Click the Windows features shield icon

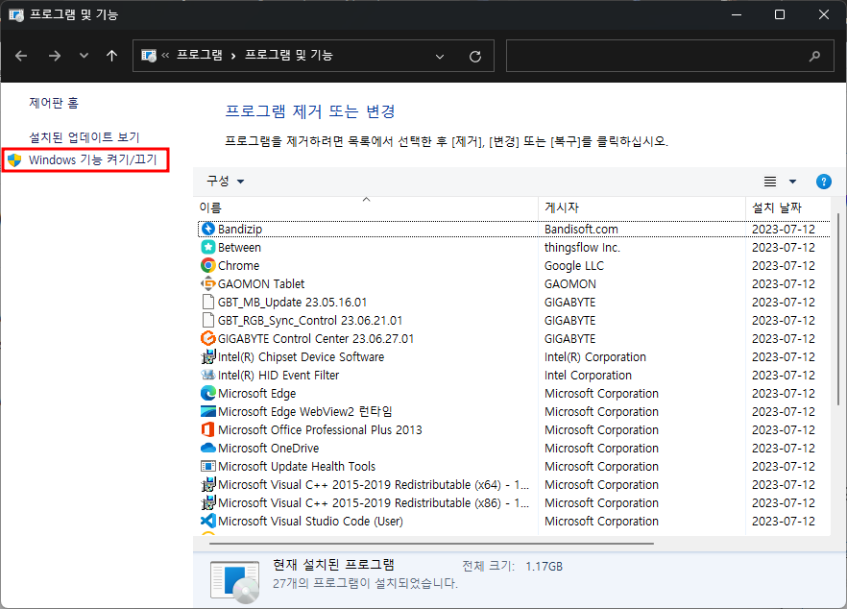pos(14,160)
